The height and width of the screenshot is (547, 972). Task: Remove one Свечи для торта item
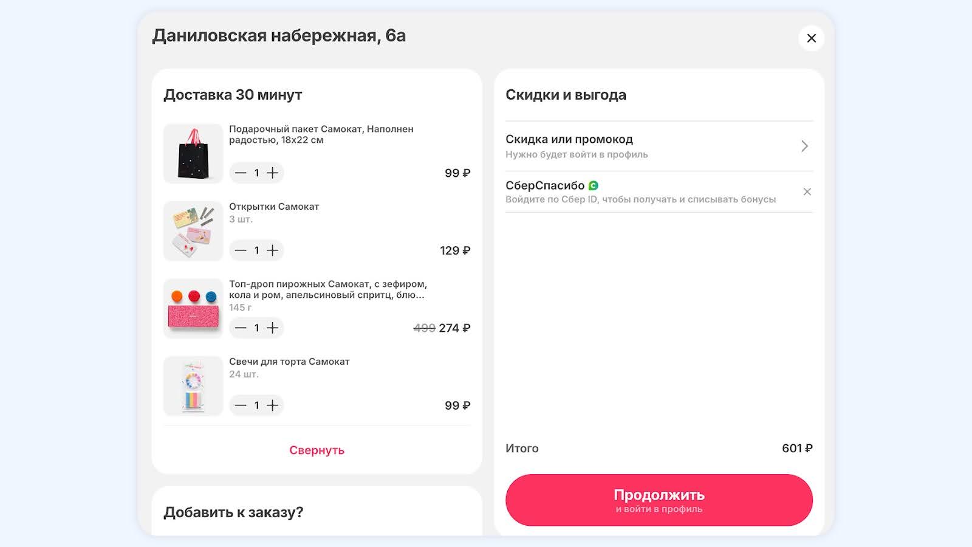tap(241, 405)
